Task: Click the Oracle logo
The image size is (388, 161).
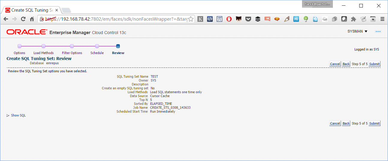Action: [x=27, y=32]
